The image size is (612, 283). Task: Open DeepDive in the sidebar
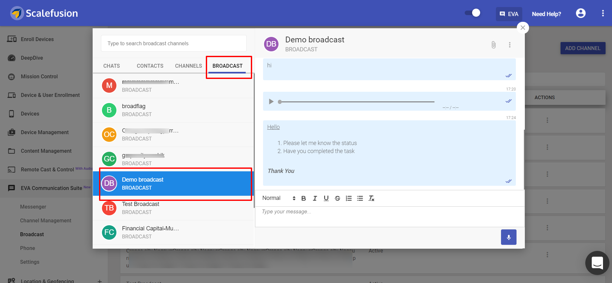click(x=32, y=58)
